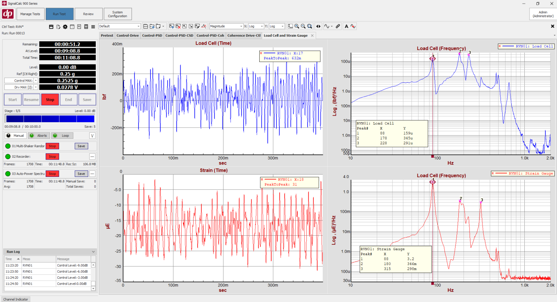Collapse the 02 Recorder section
557x302 pixels.
click(92, 157)
